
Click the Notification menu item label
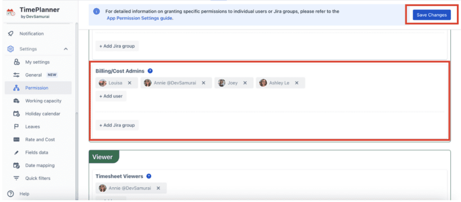point(32,34)
